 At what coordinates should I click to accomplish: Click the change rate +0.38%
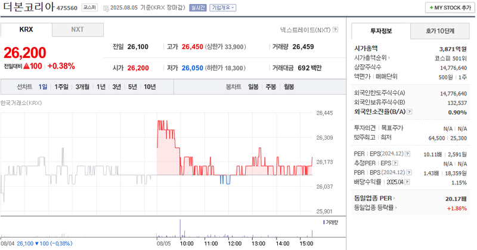coord(61,66)
